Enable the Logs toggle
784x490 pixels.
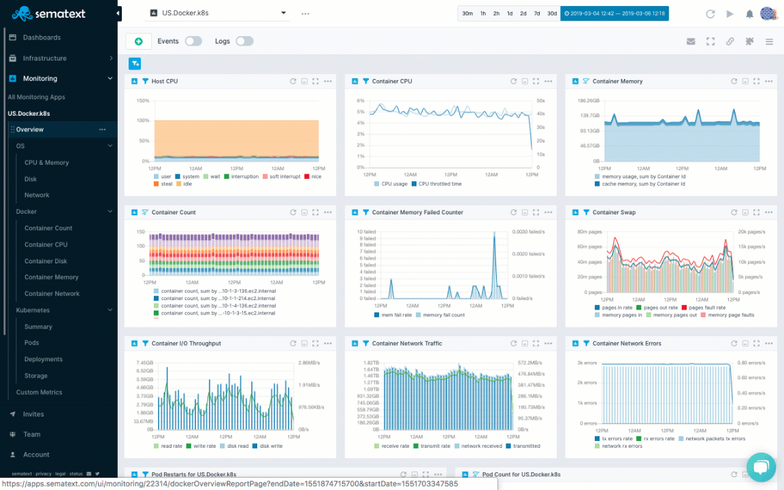[x=244, y=41]
